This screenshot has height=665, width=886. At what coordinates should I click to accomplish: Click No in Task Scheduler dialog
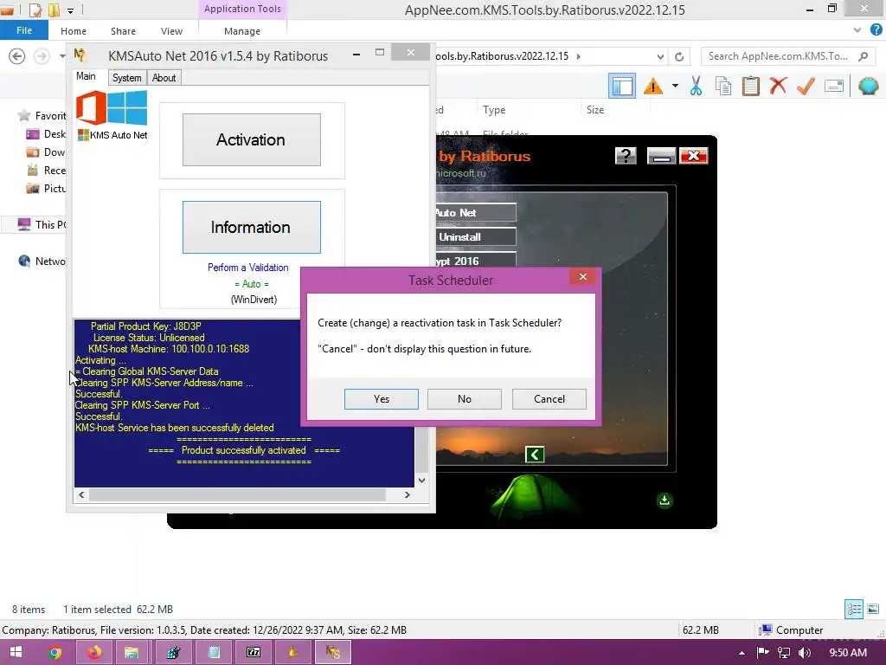pos(465,398)
